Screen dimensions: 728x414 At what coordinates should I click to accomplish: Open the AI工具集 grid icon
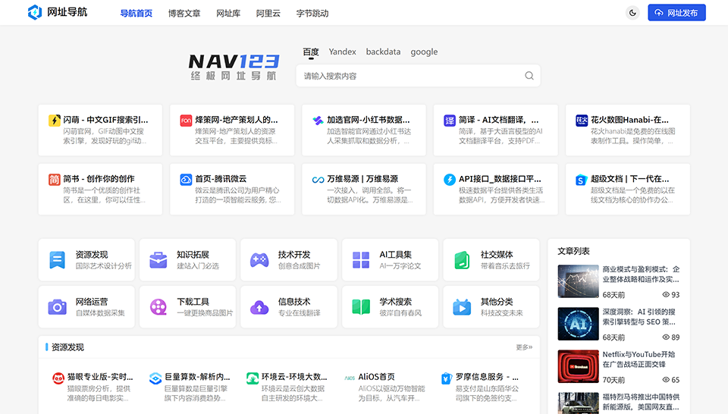[x=361, y=260]
